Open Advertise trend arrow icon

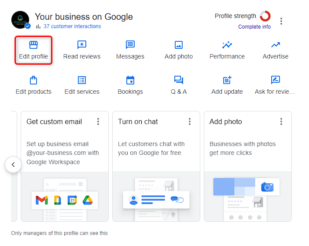click(x=276, y=45)
